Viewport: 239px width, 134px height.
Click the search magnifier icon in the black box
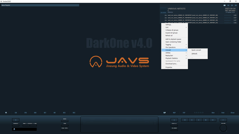(x=14, y=129)
